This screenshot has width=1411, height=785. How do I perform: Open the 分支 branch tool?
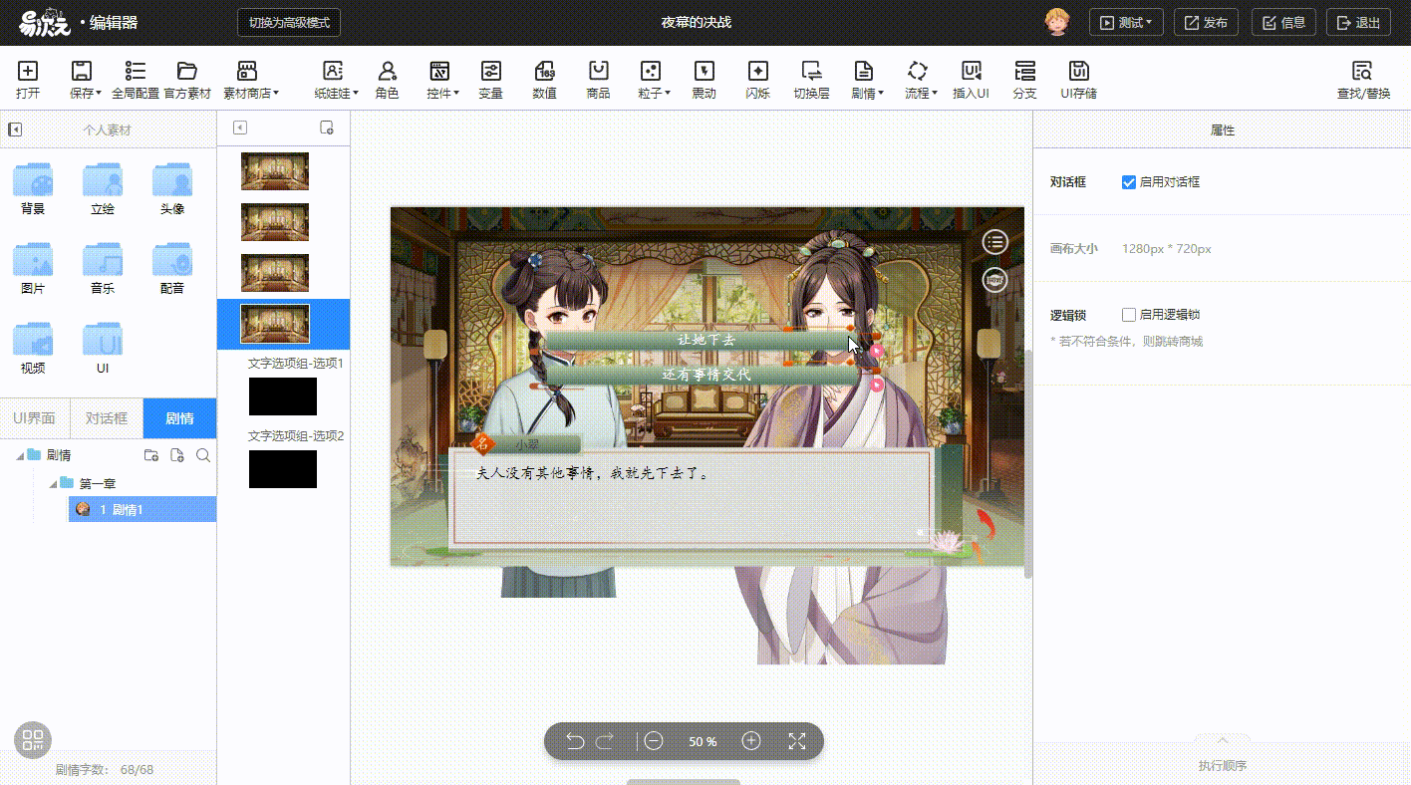1024,78
